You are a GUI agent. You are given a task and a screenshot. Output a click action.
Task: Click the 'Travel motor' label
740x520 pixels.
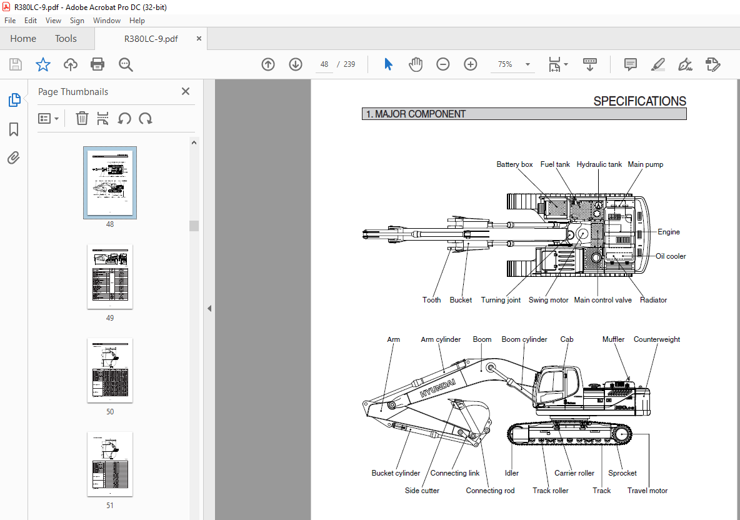coord(647,490)
